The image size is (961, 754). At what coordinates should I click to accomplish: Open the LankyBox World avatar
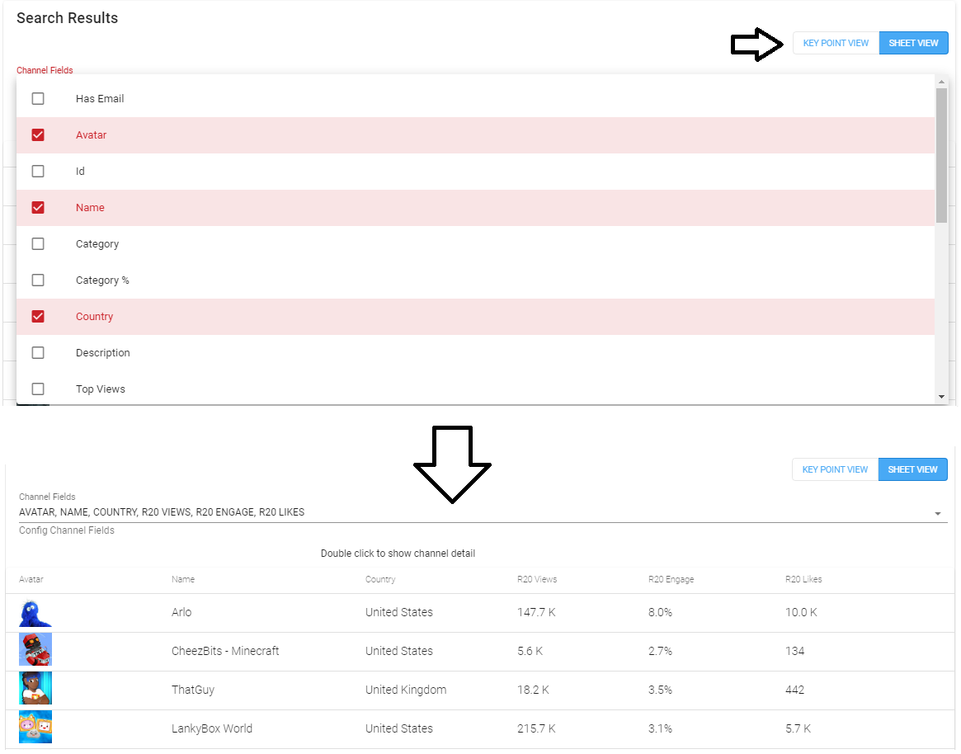coord(35,727)
